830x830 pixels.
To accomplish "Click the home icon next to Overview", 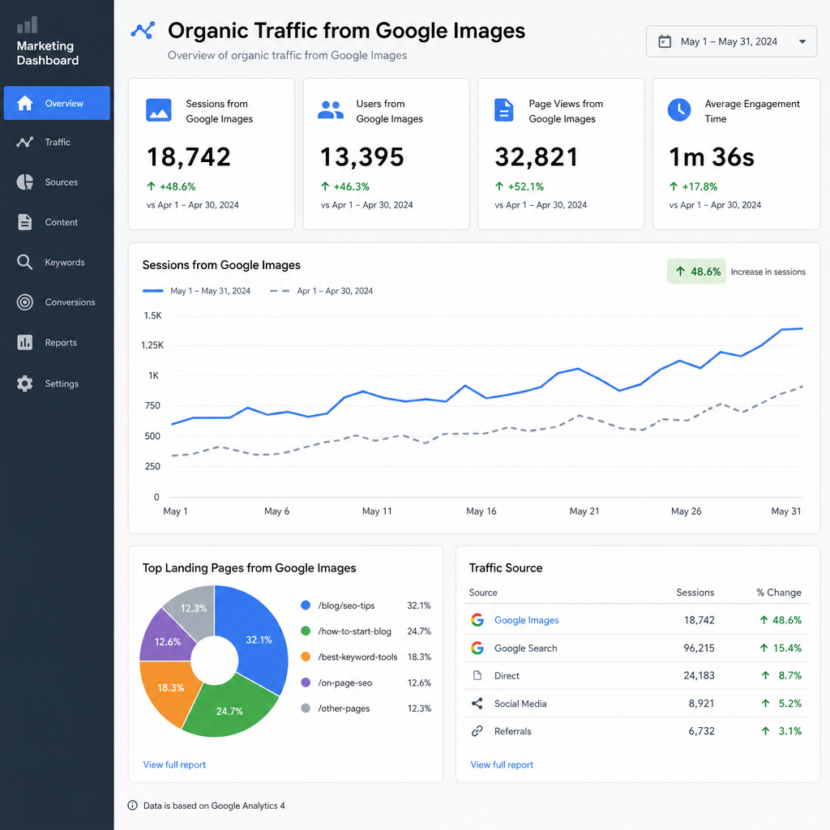I will click(25, 103).
